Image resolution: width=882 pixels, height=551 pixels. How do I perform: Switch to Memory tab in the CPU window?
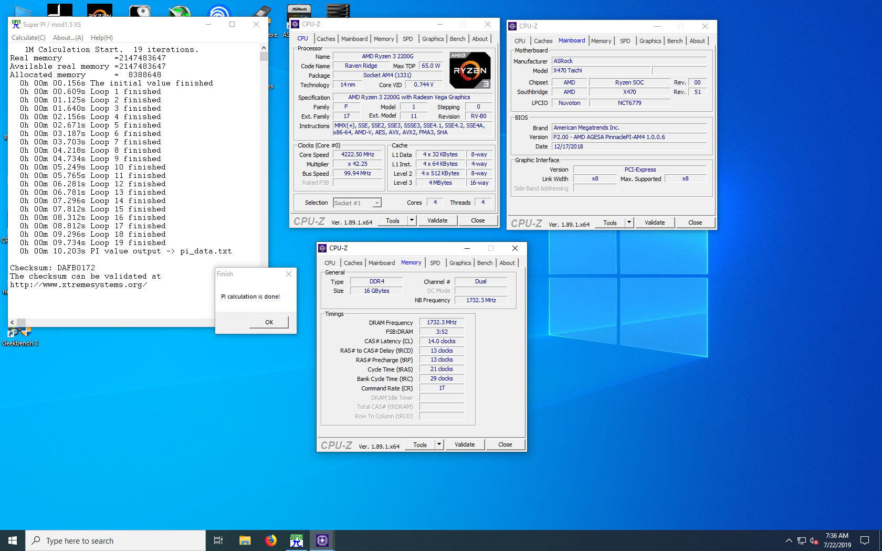384,39
